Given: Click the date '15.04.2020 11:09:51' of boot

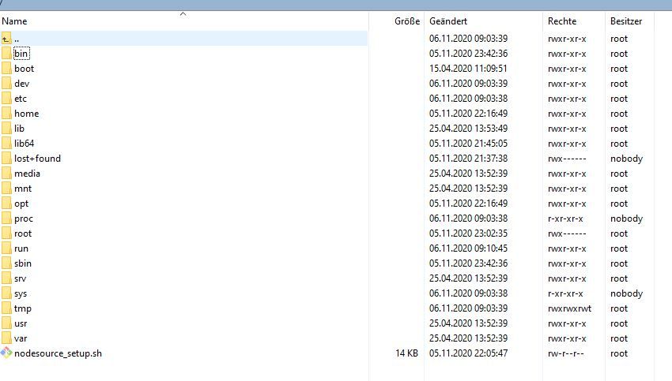Looking at the screenshot, I should (469, 69).
